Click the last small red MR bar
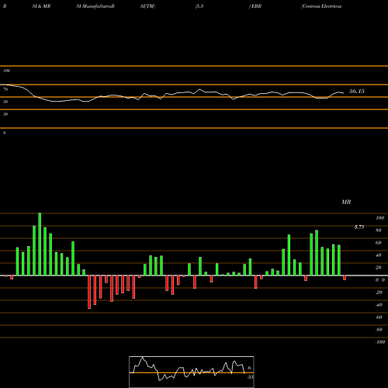This screenshot has height=388, width=388. (345, 278)
